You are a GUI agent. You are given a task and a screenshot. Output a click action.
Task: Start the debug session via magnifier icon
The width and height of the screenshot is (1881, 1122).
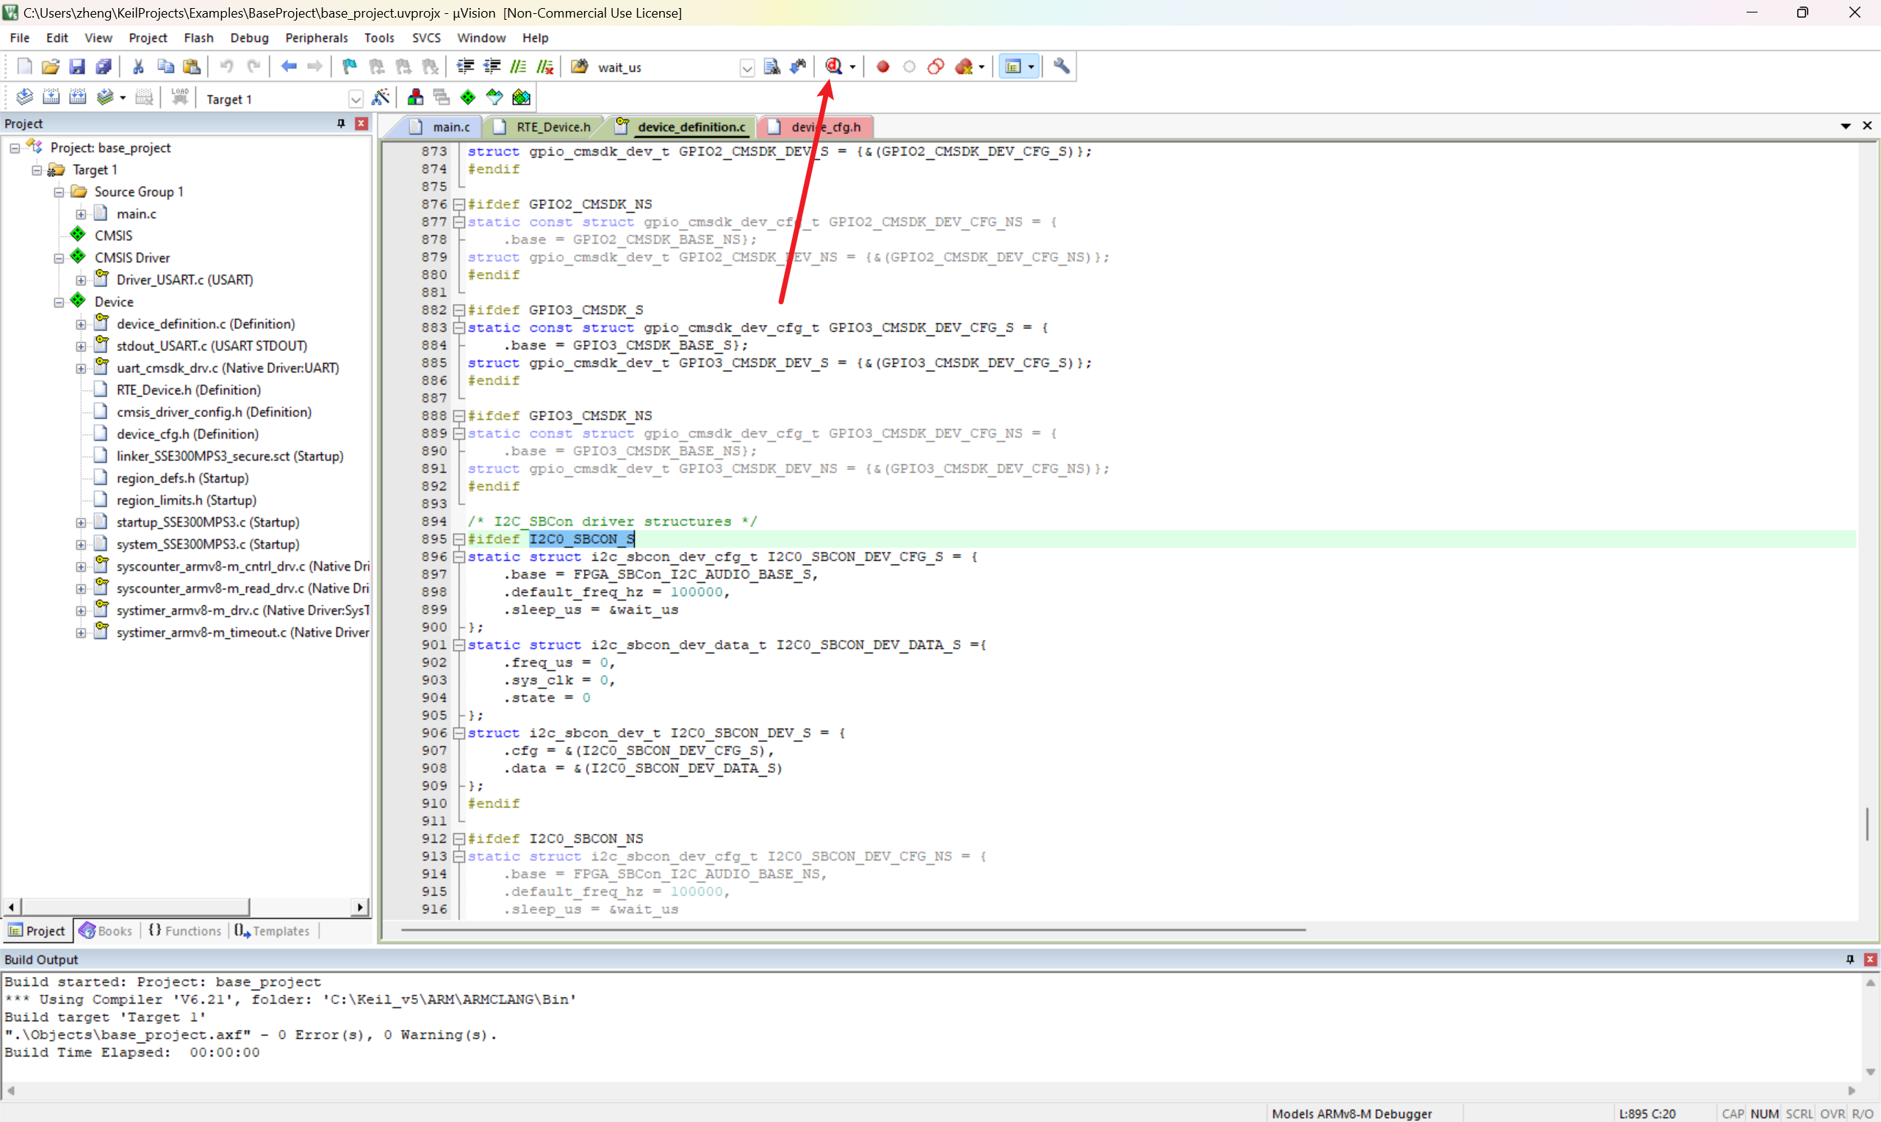833,67
